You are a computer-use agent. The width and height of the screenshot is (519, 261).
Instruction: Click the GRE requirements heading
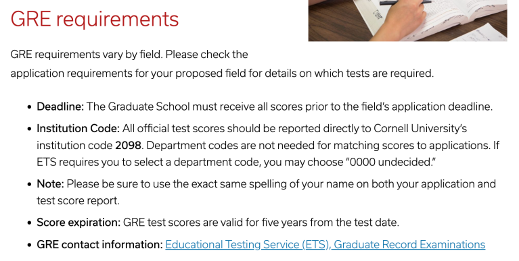point(95,19)
